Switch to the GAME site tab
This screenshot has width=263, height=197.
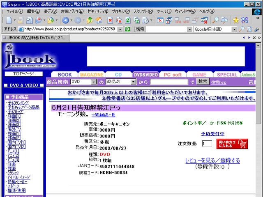pyautogui.click(x=199, y=75)
